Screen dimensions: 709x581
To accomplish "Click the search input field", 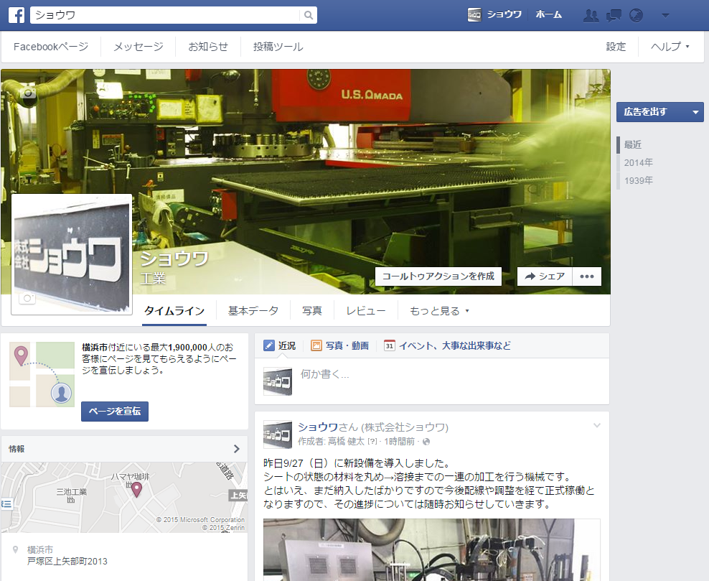I will (x=165, y=15).
